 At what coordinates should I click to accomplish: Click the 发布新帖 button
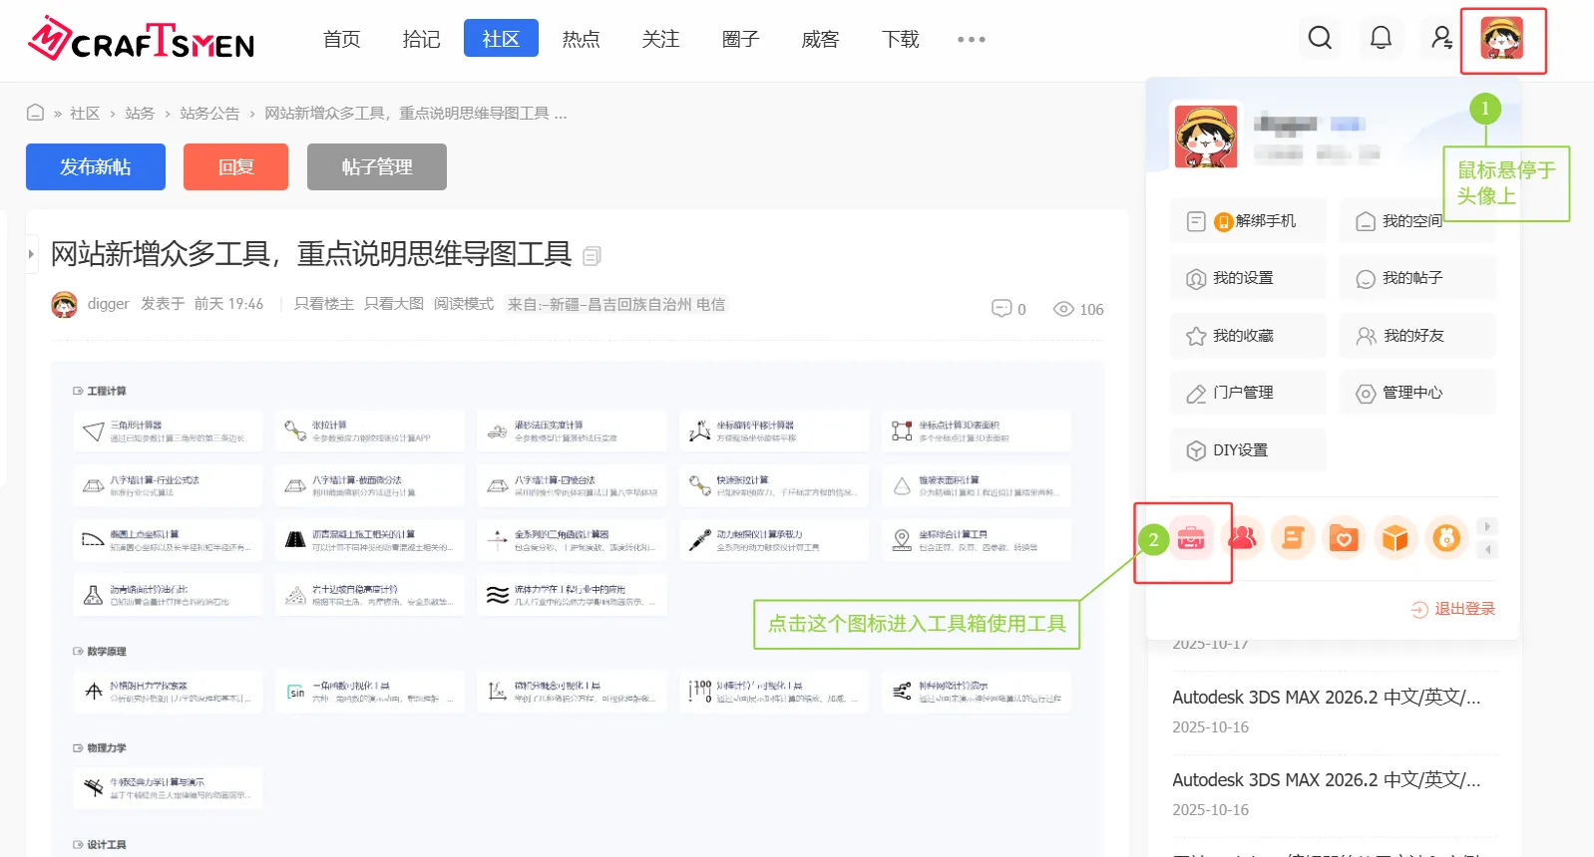pyautogui.click(x=96, y=166)
